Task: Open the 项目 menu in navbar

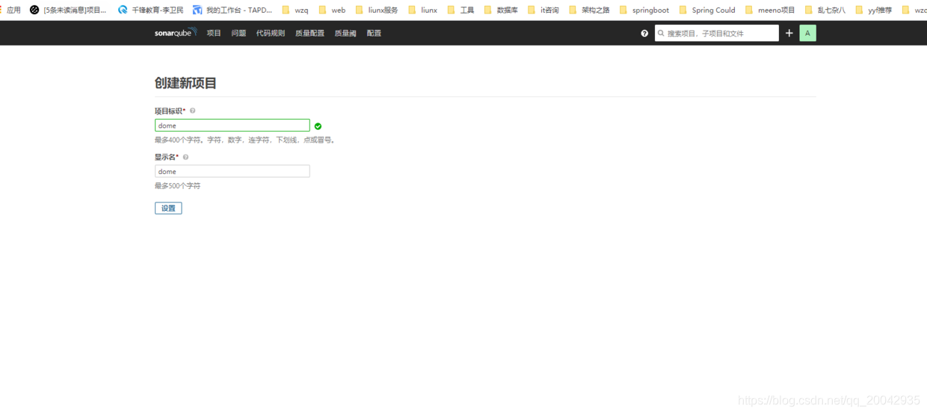Action: pyautogui.click(x=214, y=33)
